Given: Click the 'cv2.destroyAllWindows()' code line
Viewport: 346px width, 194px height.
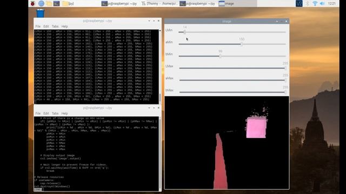Looking at the screenshot, I should [52, 186].
